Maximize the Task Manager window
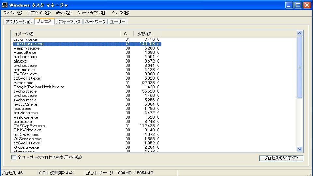The width and height of the screenshot is (313, 176). pyautogui.click(x=298, y=5)
